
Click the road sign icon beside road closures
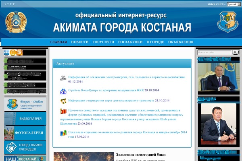63,101
